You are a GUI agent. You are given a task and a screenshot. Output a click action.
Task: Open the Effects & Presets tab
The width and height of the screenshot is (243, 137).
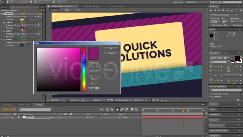pos(217,86)
